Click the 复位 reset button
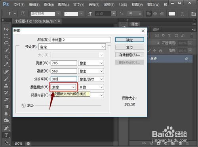Screen dimensions: 198x147 click(x=129, y=47)
